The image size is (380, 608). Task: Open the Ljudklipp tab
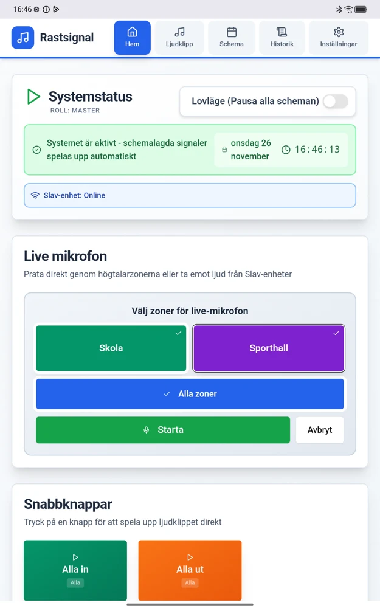tap(179, 38)
